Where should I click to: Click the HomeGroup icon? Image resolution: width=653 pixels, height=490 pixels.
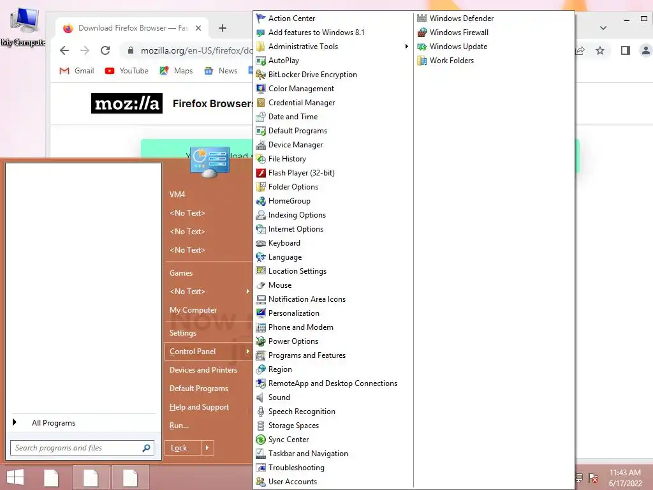(261, 201)
